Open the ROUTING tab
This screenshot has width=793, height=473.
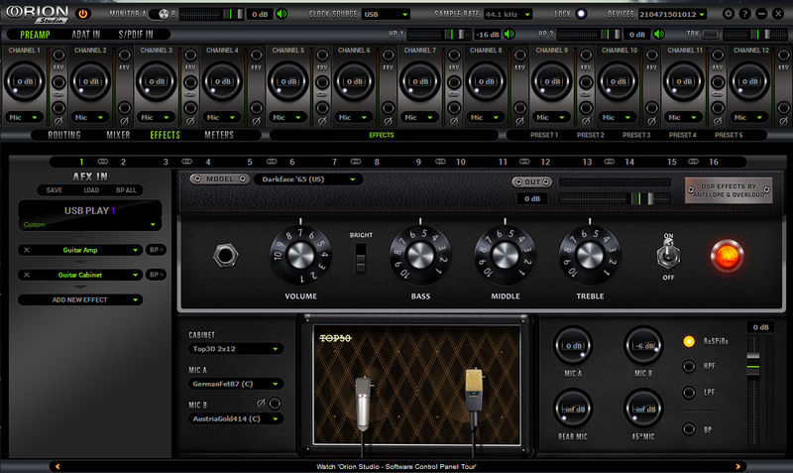click(64, 135)
